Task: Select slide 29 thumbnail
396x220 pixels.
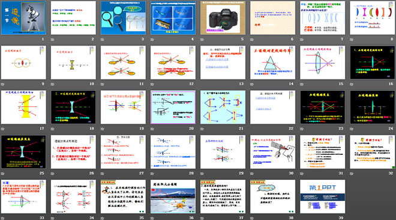Action: (x=223, y=152)
